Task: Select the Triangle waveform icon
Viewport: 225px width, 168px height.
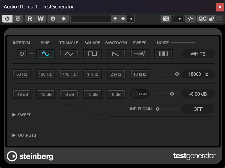Action: tap(69, 54)
